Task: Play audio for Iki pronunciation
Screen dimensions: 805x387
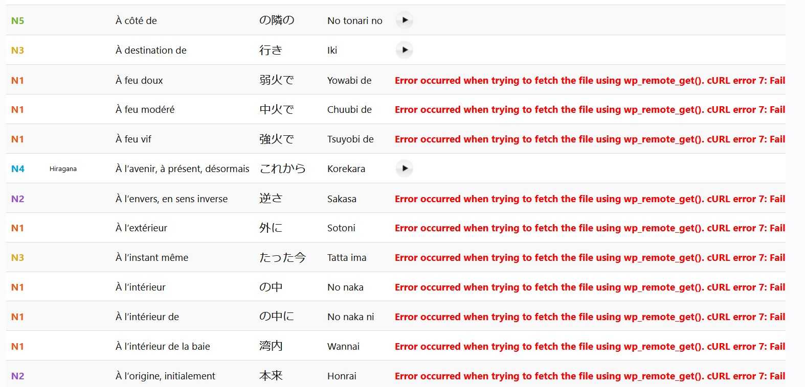Action: pyautogui.click(x=405, y=50)
